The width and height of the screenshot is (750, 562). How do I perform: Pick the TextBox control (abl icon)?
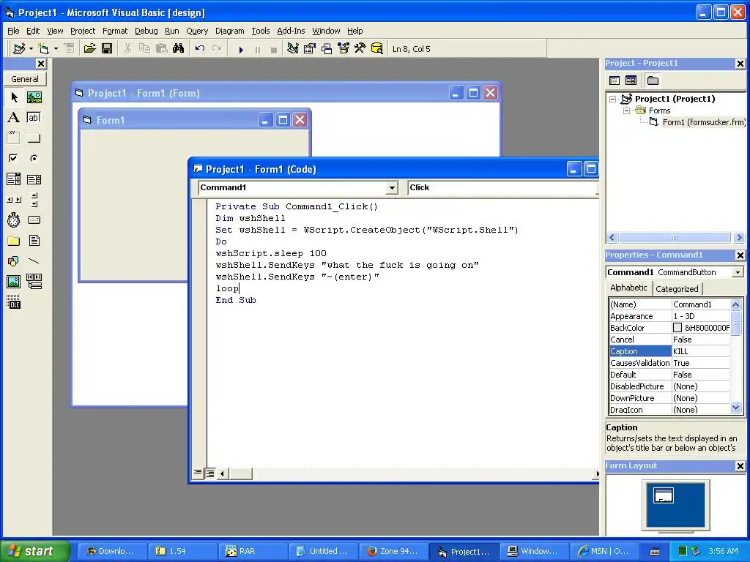click(x=34, y=118)
